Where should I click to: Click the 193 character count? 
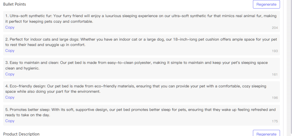(x=275, y=51)
